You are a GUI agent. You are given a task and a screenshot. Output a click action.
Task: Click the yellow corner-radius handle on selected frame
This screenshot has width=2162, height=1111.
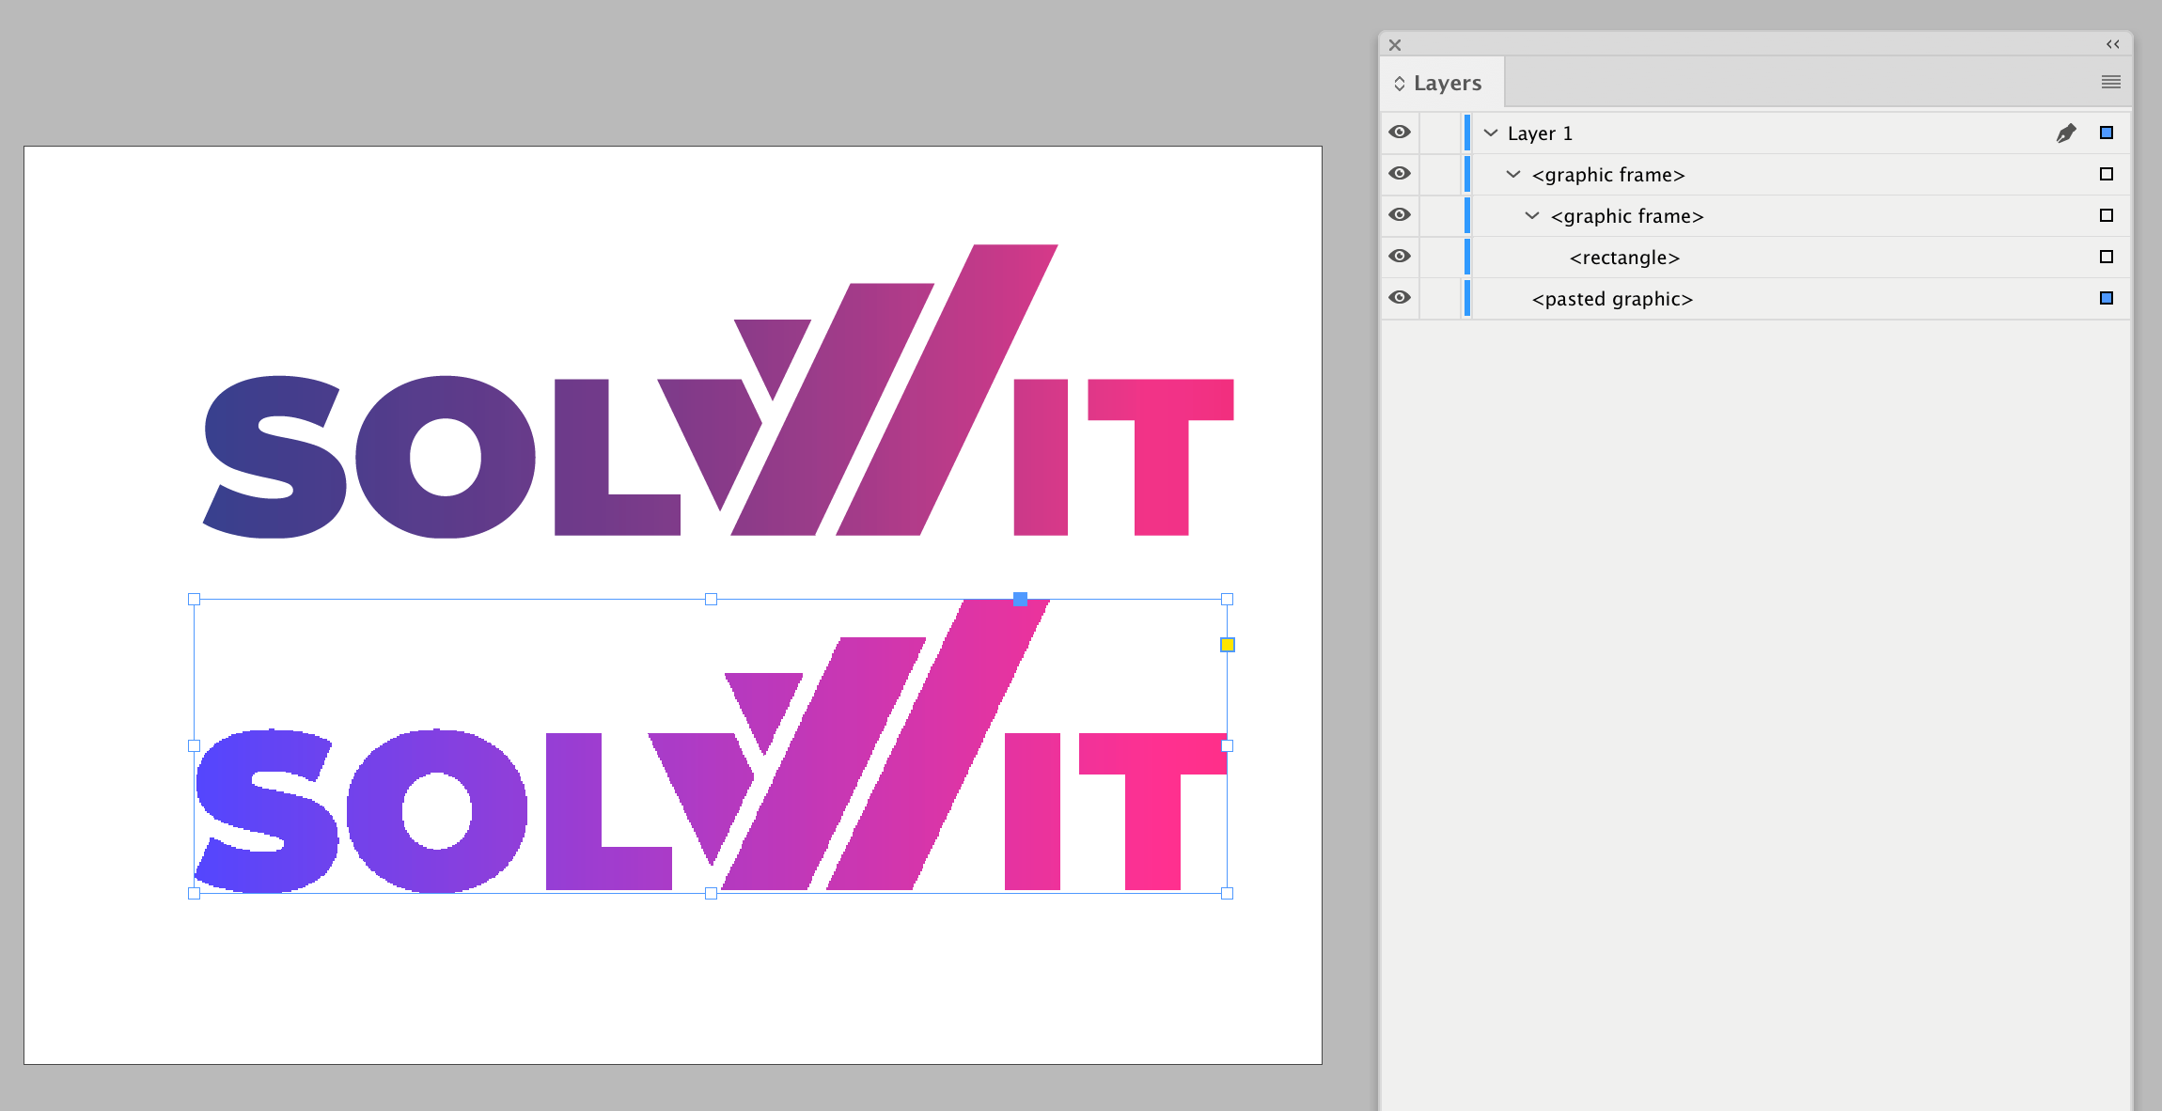click(1228, 645)
